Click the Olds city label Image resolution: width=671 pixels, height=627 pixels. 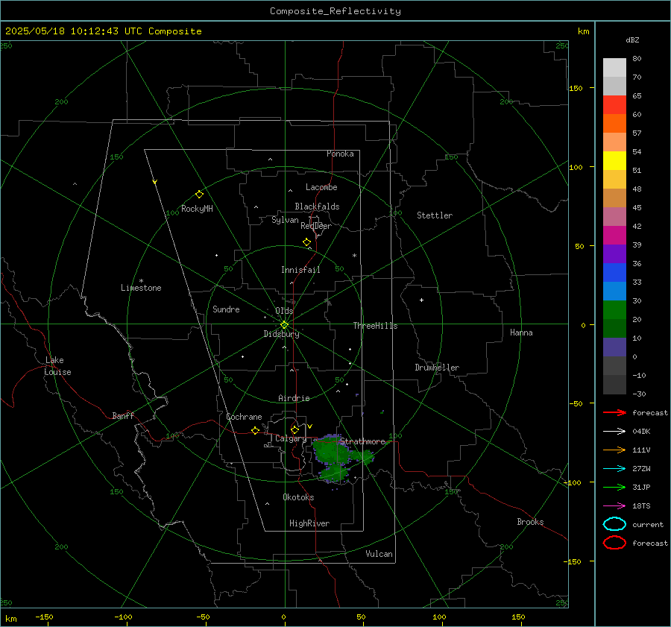[x=284, y=311]
